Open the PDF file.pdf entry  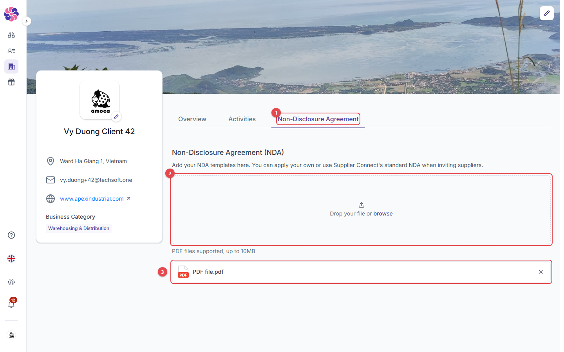coord(361,272)
